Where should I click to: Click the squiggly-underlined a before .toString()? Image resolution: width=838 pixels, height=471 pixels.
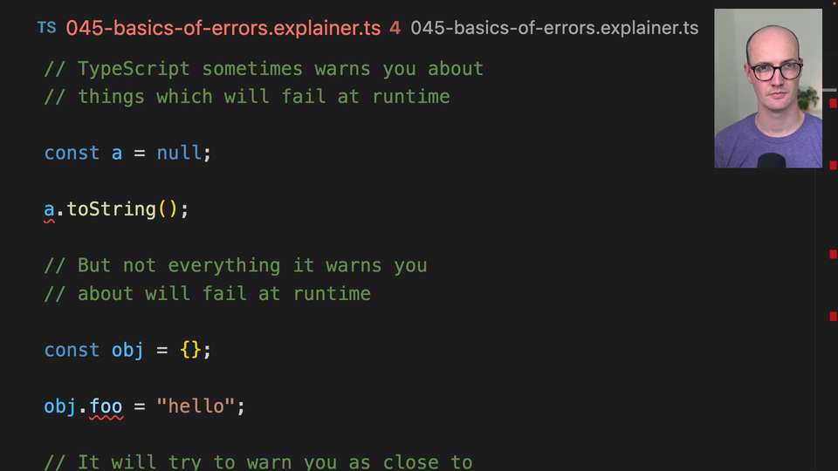(x=50, y=209)
